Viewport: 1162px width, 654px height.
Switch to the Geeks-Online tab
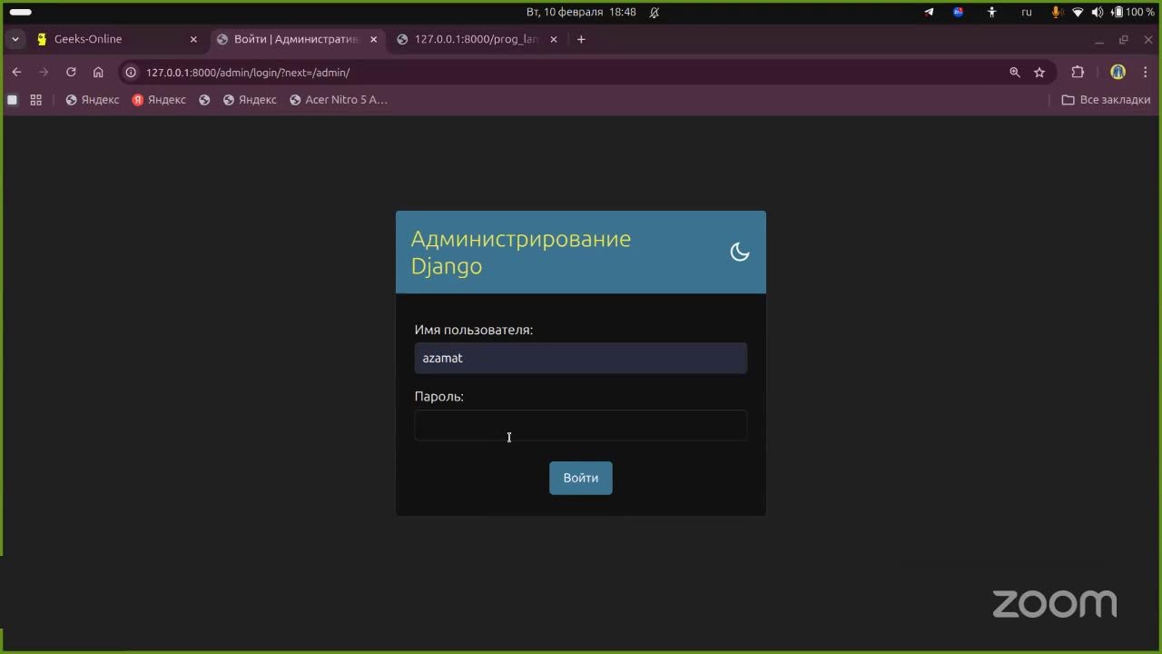pyautogui.click(x=118, y=39)
